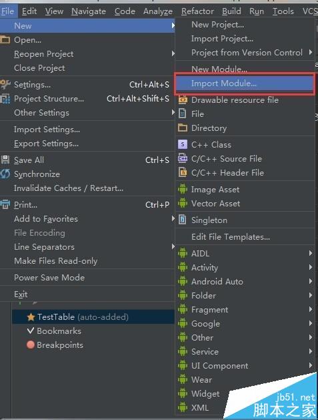Expand the Reopen Project submenu arrow
Image resolution: width=318 pixels, height=420 pixels.
pos(173,53)
